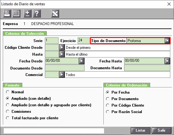Click the Código Cliente Desde code field
This screenshot has height=135, width=174.
52,48
